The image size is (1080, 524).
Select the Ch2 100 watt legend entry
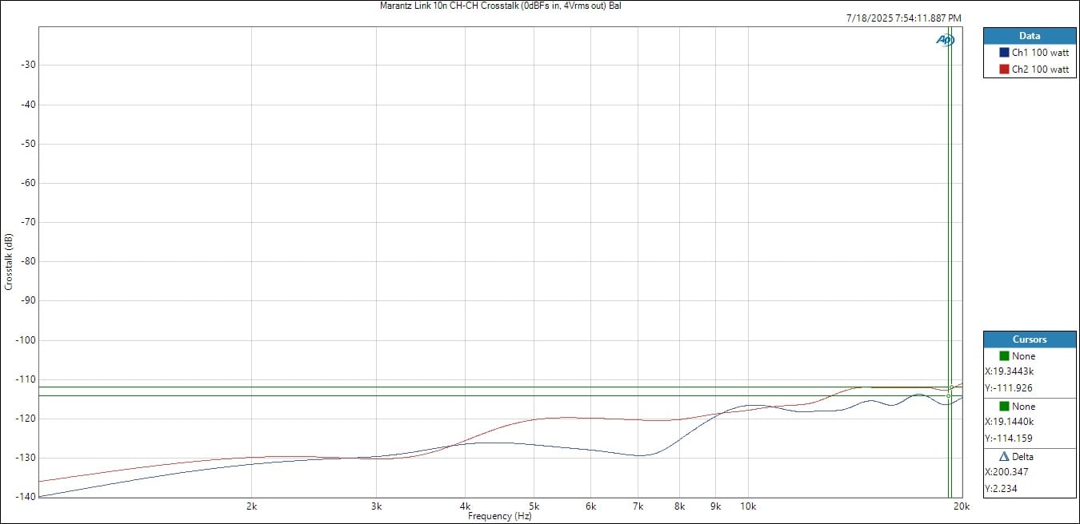[x=1039, y=69]
